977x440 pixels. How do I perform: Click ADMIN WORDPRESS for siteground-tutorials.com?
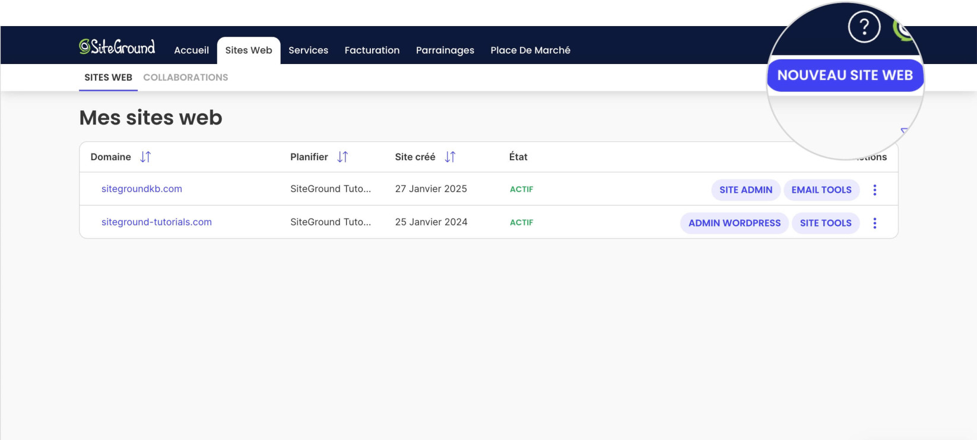pos(734,223)
